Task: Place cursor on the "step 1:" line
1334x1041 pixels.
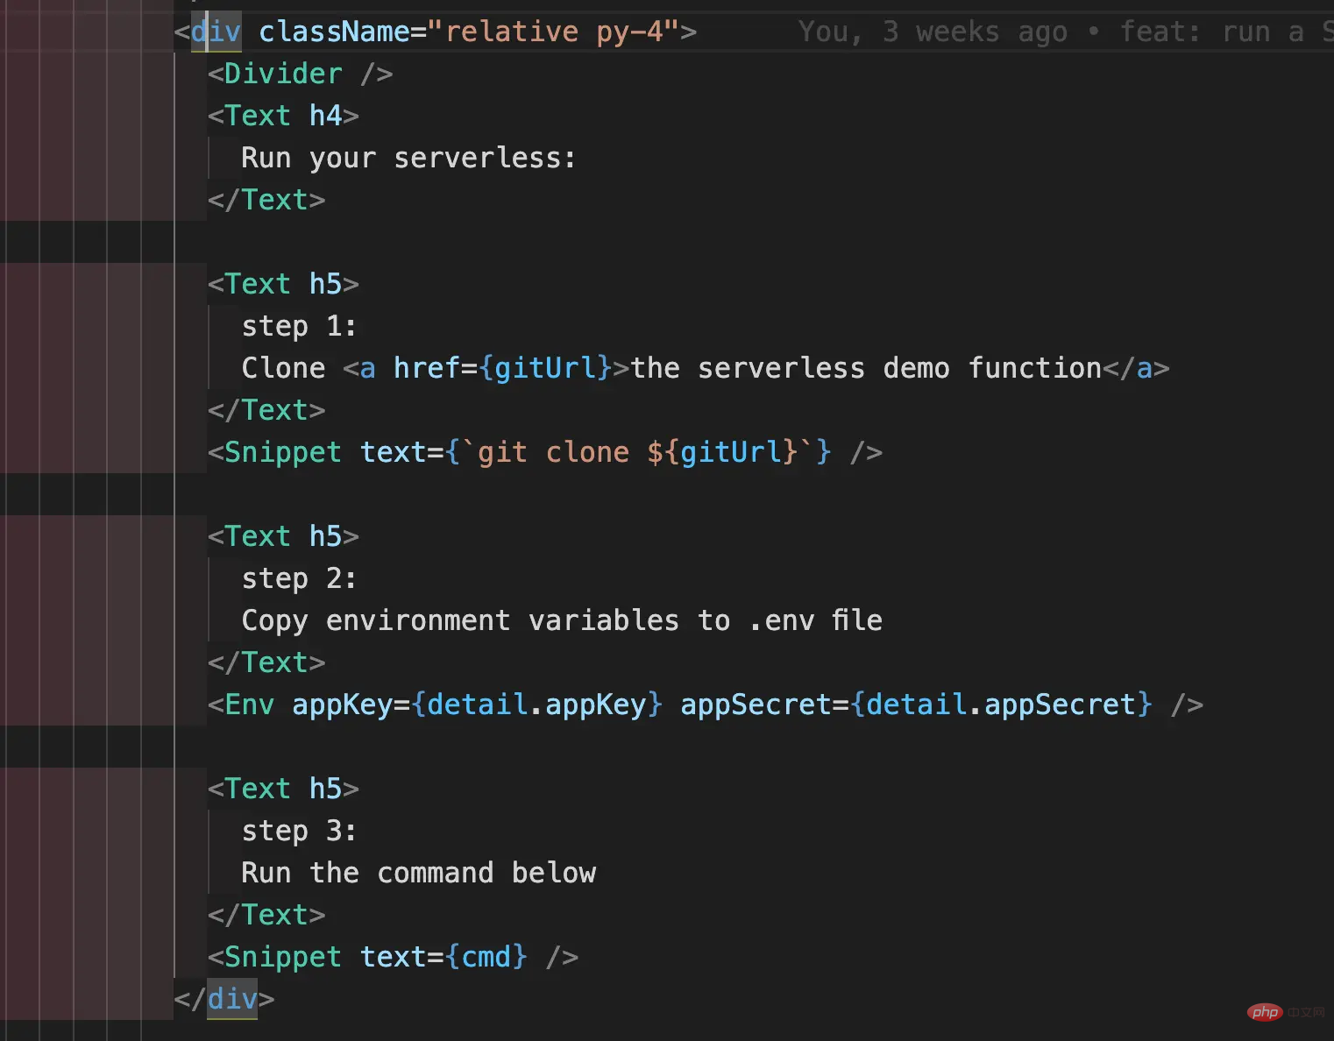Action: click(299, 327)
